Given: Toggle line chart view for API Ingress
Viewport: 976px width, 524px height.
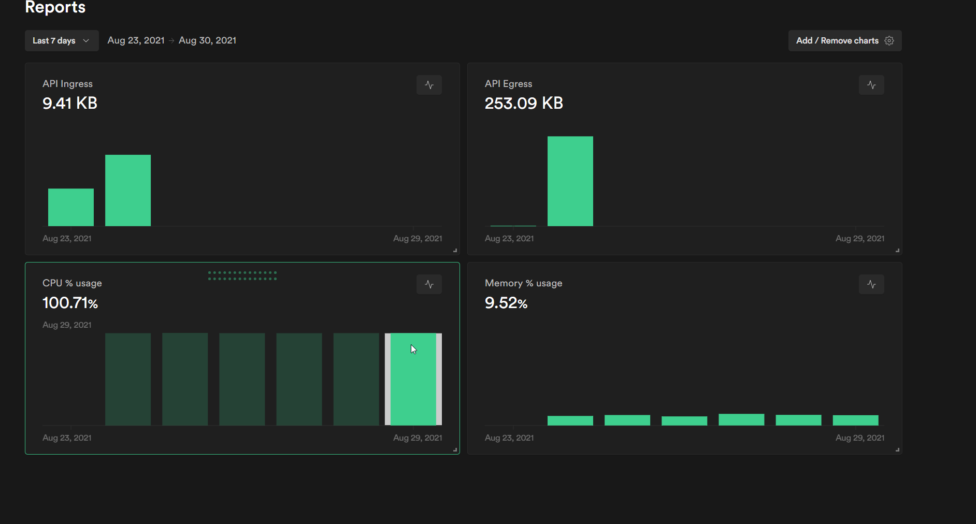Looking at the screenshot, I should click(429, 85).
